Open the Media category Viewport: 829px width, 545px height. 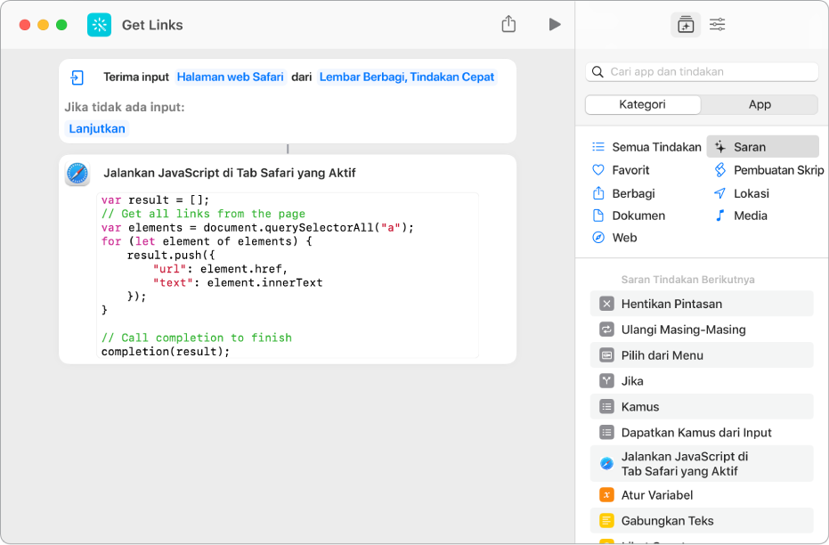[x=740, y=216]
